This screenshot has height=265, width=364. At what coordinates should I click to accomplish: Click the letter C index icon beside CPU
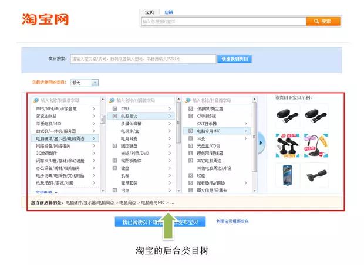click(114, 108)
